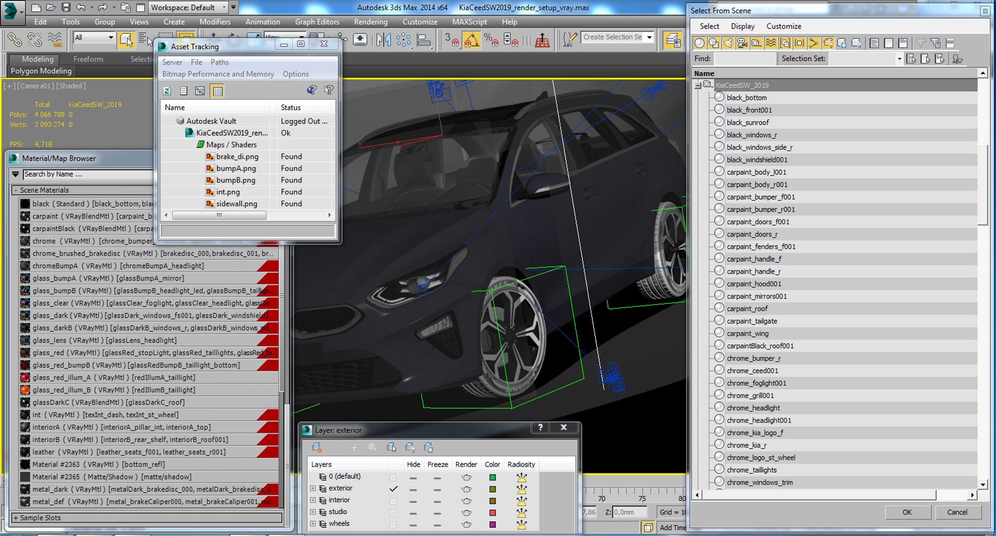The width and height of the screenshot is (996, 536).
Task: Check the current-layer box for wheels layer
Action: [393, 525]
